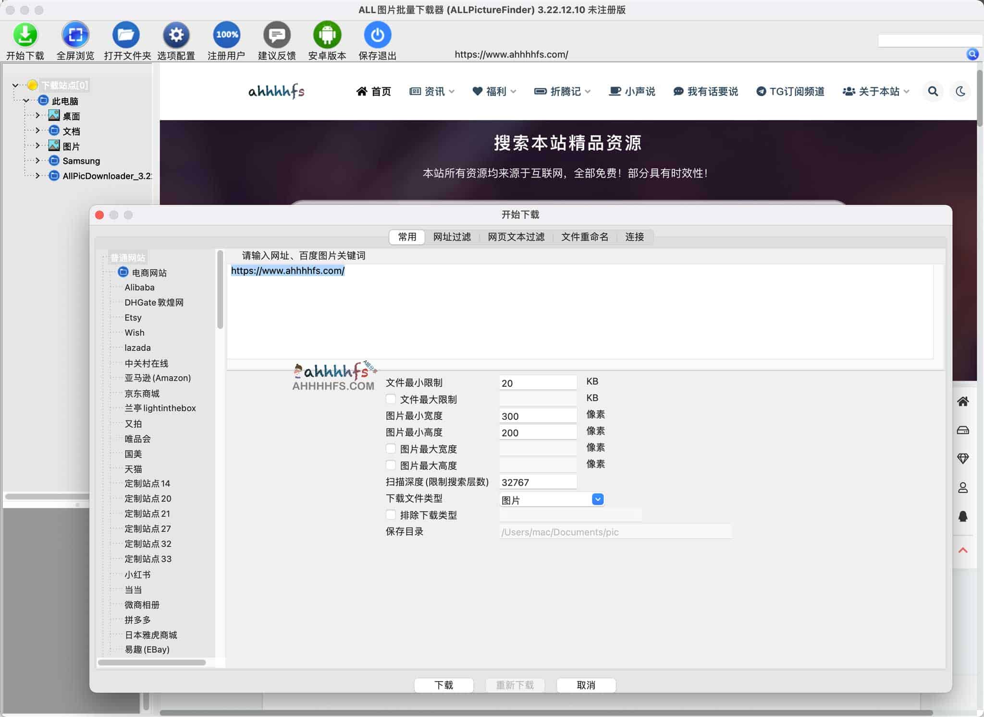
Task: Click the 注册用户 icon
Action: [x=226, y=35]
